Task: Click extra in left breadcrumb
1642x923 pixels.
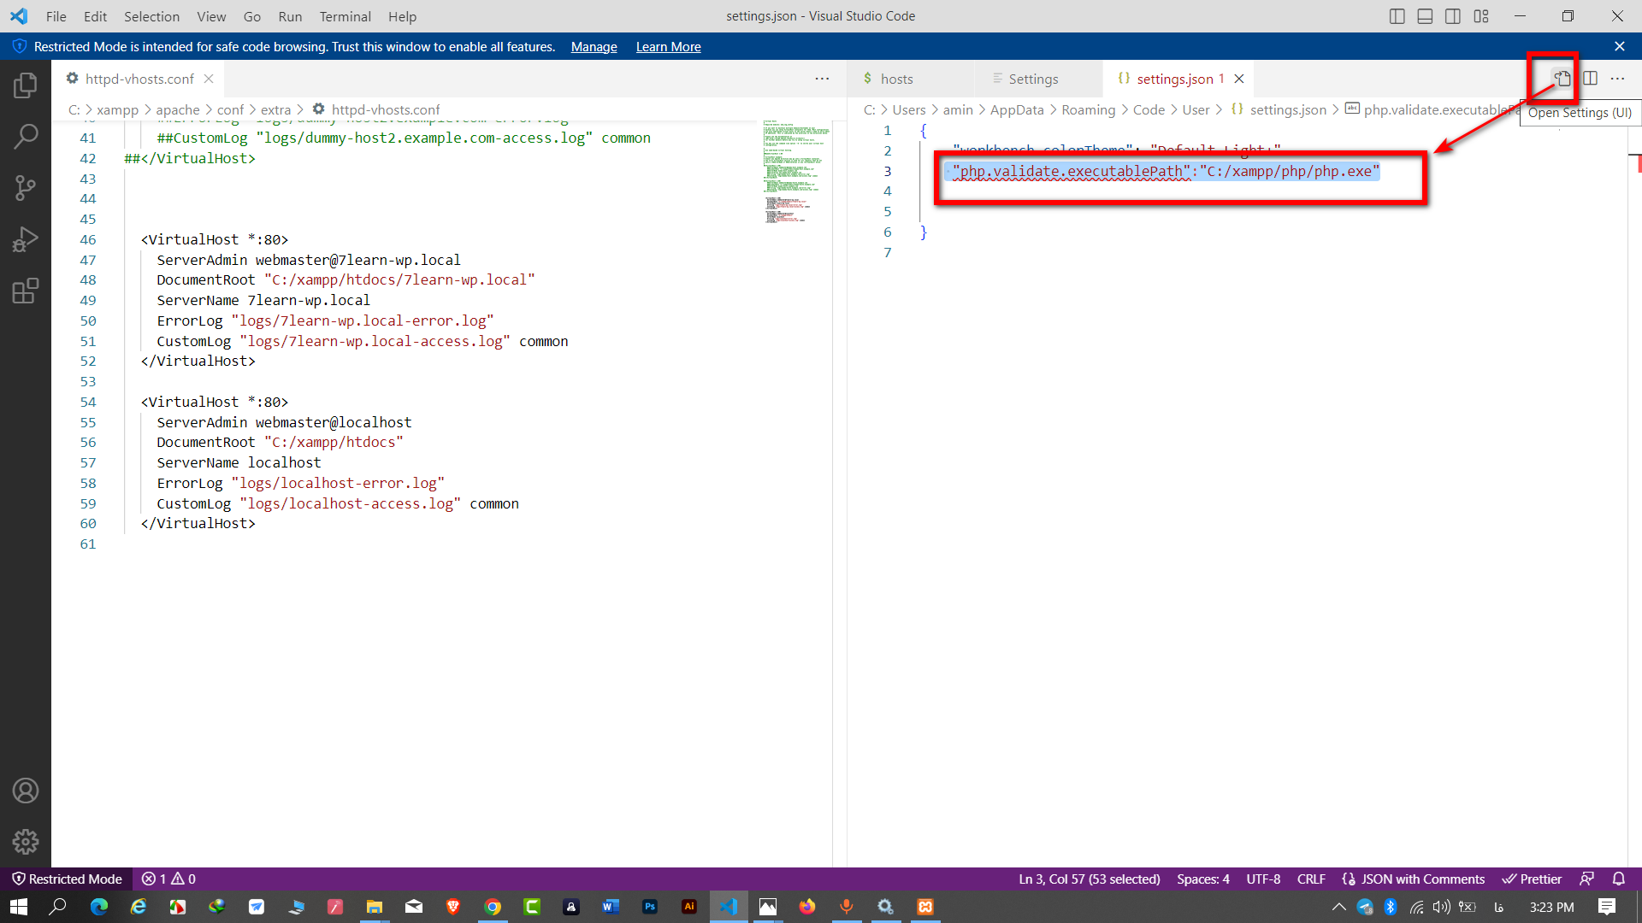Action: [275, 109]
